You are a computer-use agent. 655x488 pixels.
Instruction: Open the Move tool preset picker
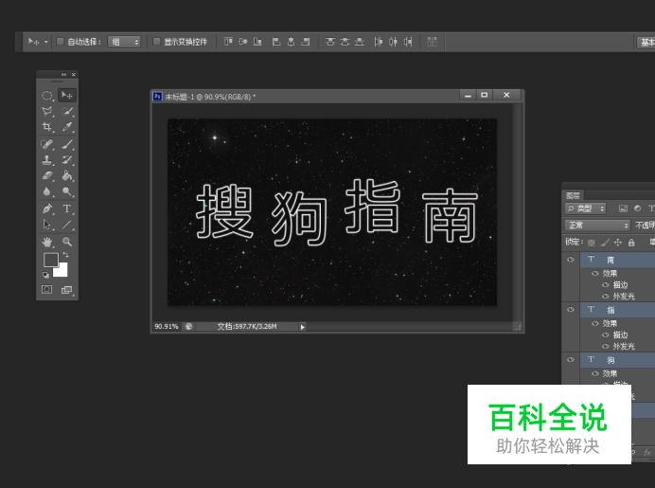(x=46, y=42)
